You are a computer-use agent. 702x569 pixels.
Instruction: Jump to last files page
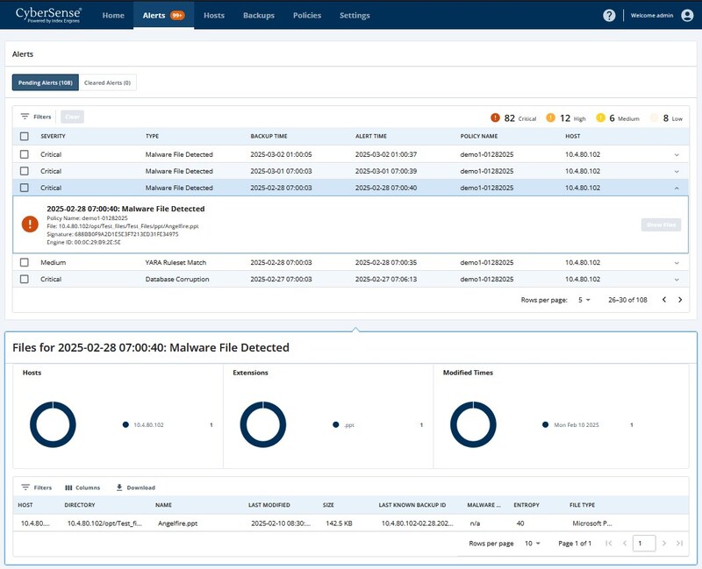point(679,543)
